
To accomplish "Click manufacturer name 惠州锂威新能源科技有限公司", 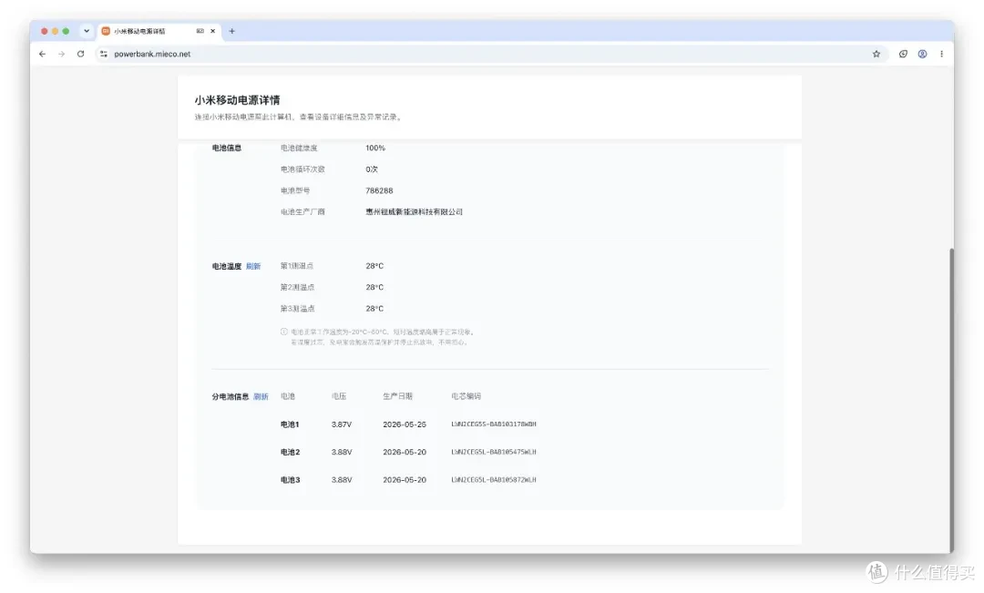I will [x=415, y=212].
